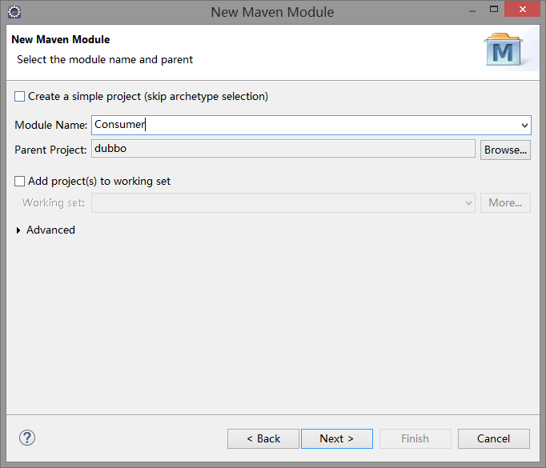
Task: Close the New Maven Module window
Action: click(x=522, y=10)
